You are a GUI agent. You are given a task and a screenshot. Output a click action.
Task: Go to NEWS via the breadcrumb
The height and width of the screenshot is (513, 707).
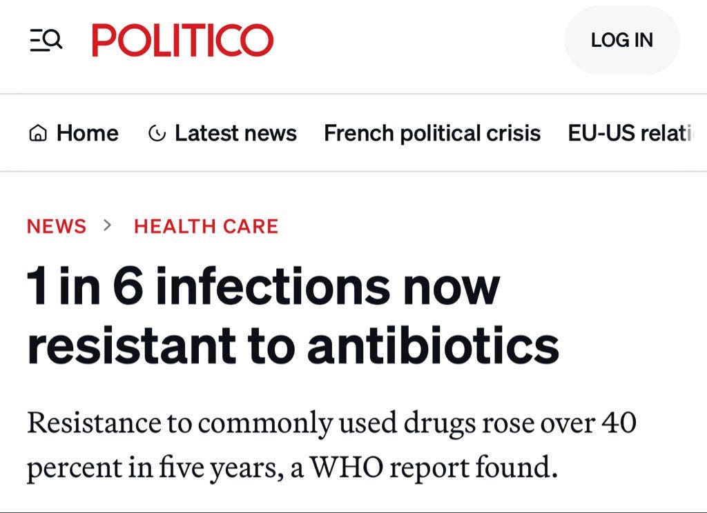pyautogui.click(x=55, y=225)
